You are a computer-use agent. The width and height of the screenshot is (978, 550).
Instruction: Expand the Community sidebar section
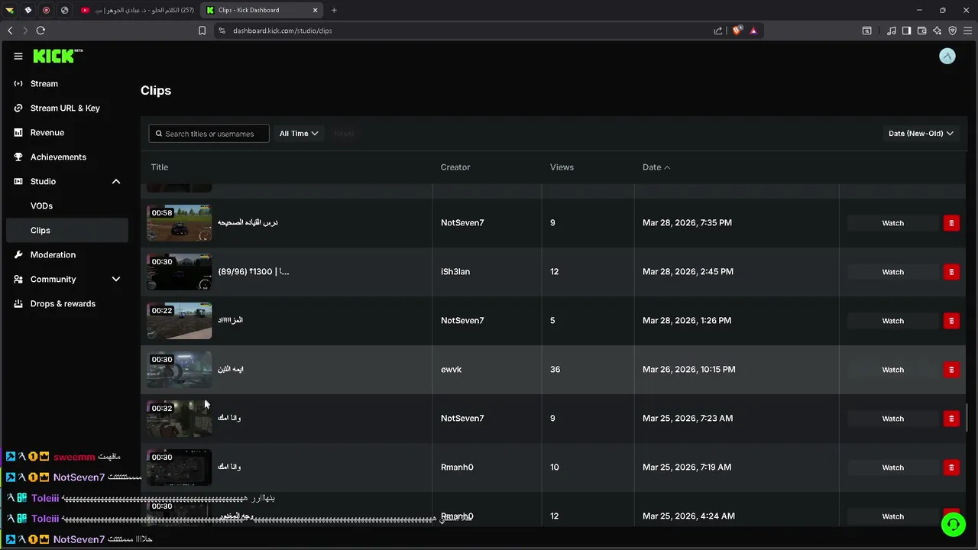(x=116, y=280)
